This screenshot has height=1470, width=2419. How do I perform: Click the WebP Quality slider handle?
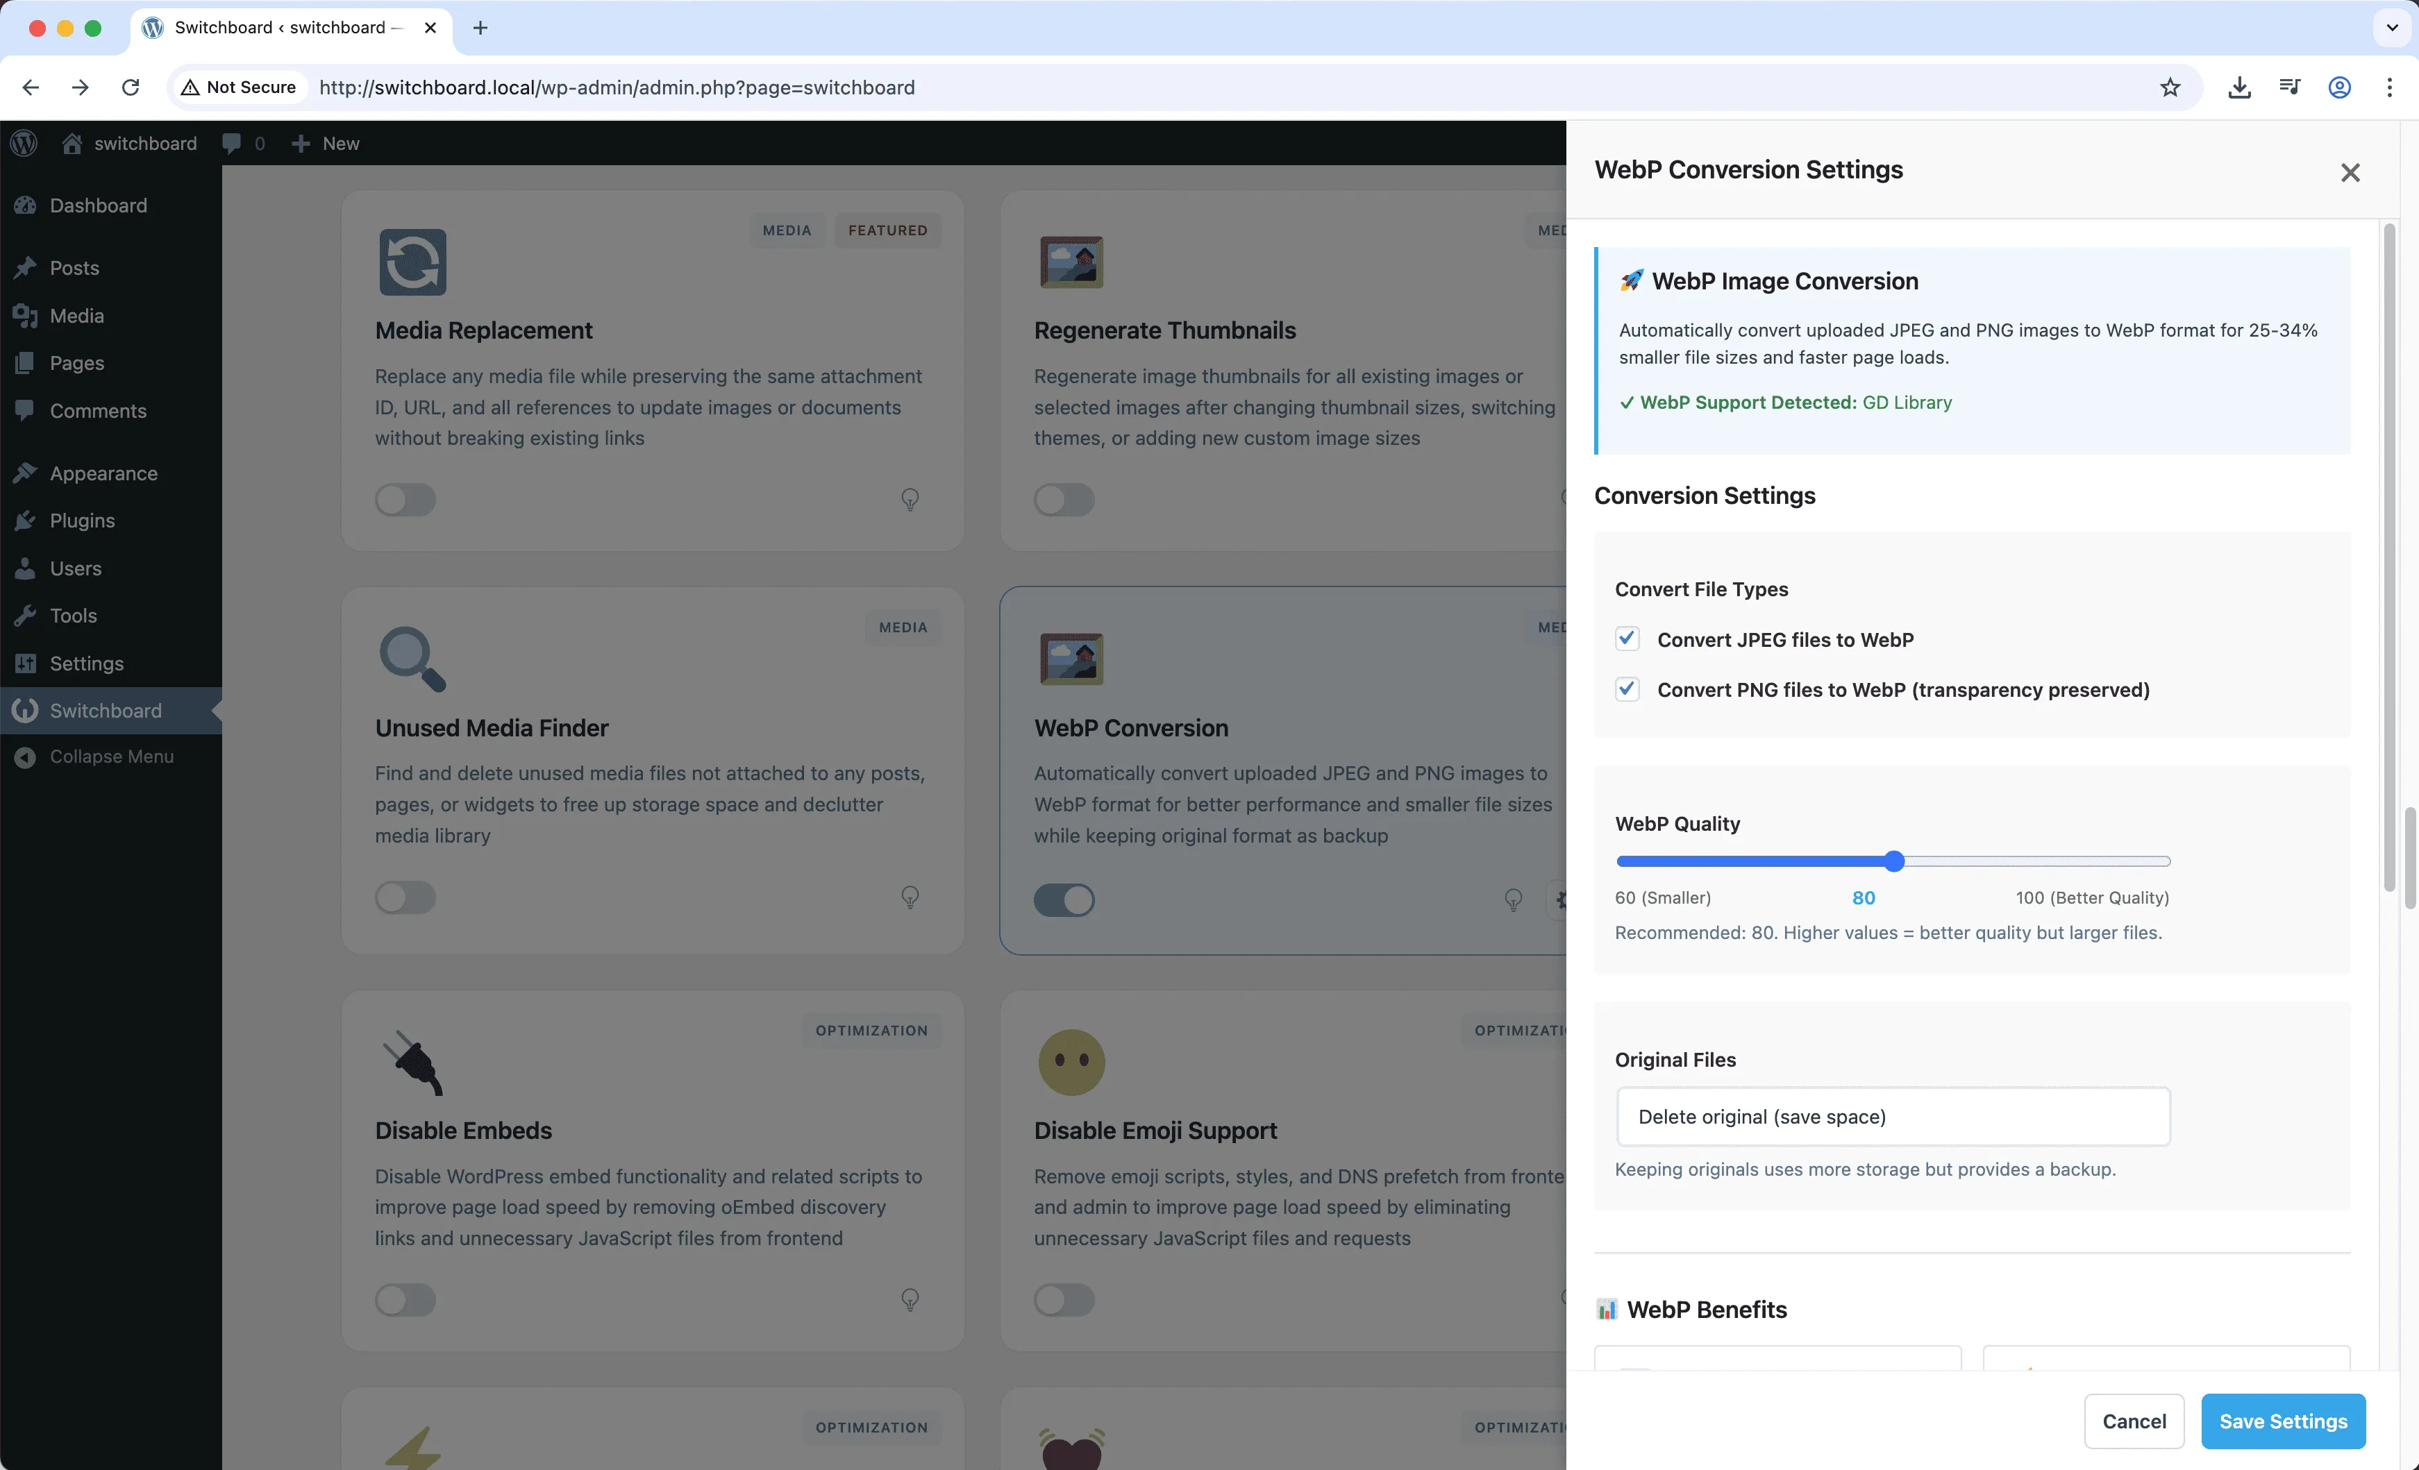[x=1894, y=861]
